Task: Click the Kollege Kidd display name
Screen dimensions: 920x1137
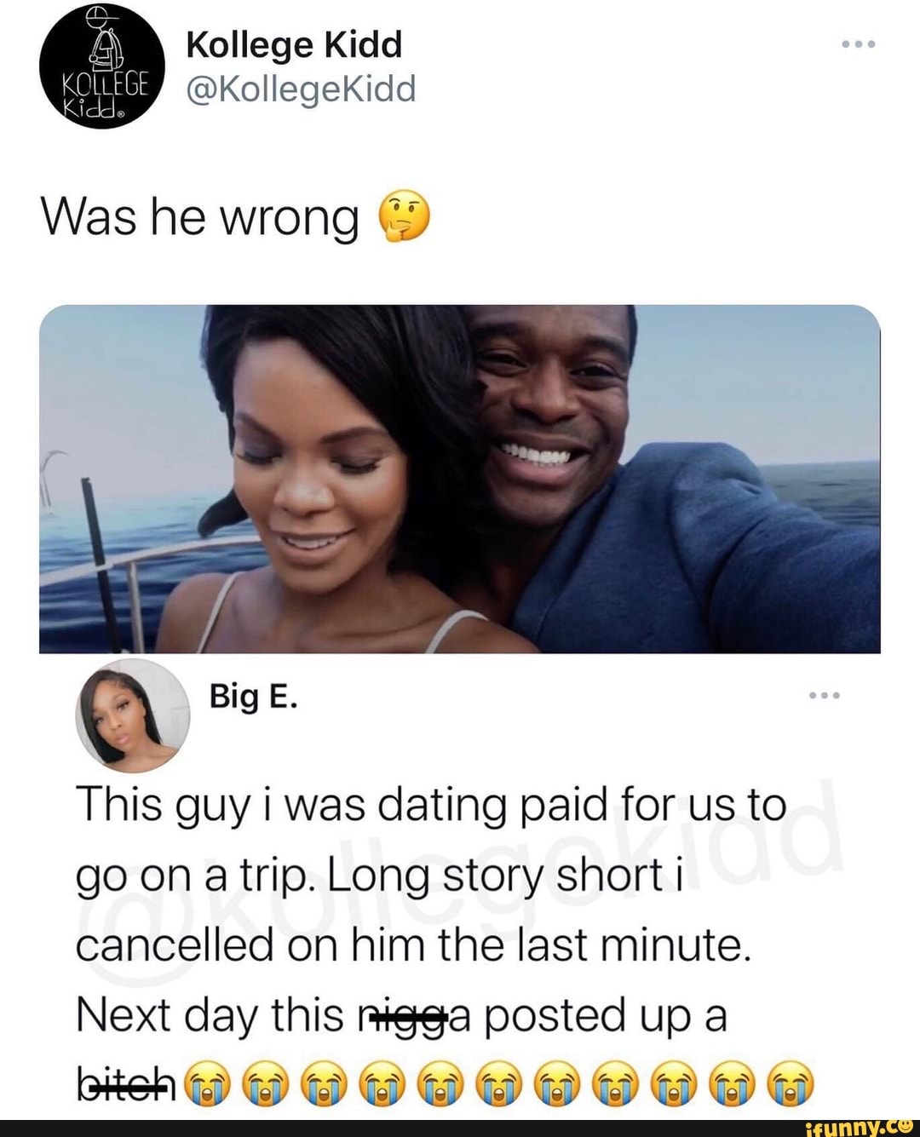Action: click(x=294, y=44)
